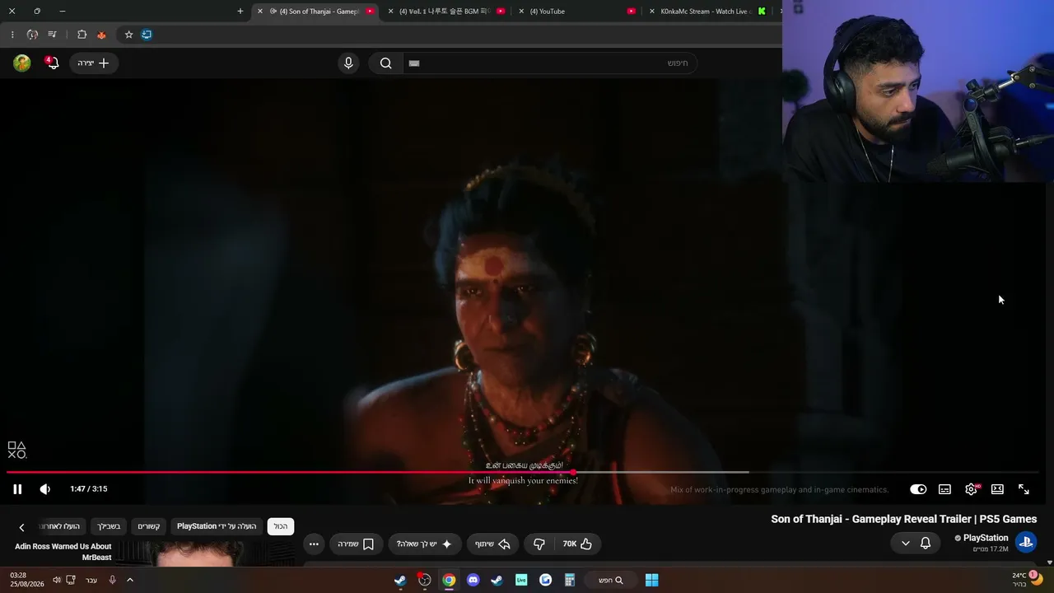Select the 'הכול' filter chip
Screen dimensions: 1054x593
[281, 526]
